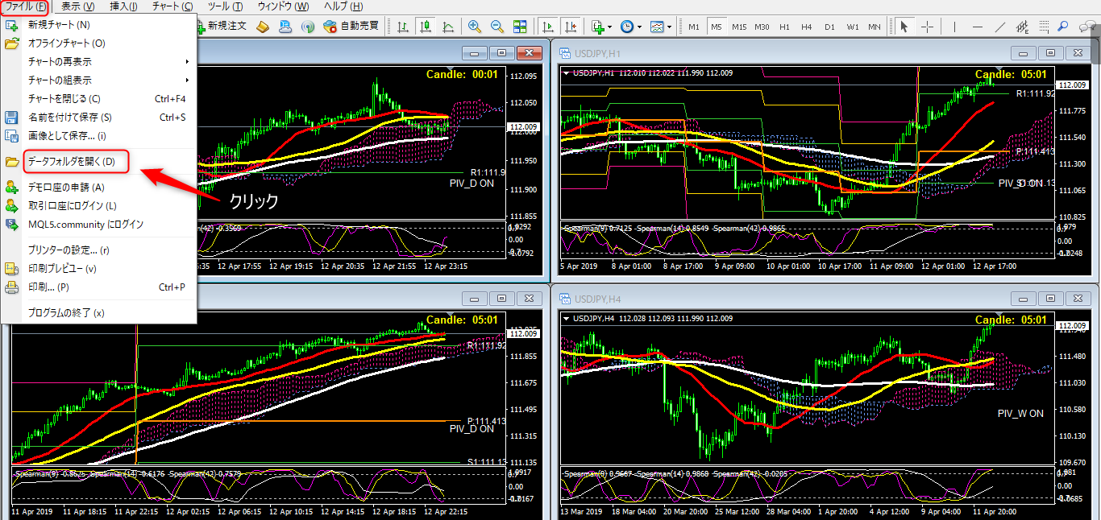The width and height of the screenshot is (1101, 520).
Task: Select the trendline drawing tool
Action: [x=1000, y=27]
